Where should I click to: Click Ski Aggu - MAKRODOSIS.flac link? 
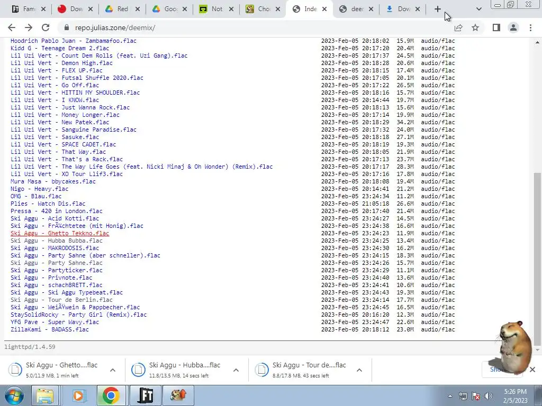coord(55,248)
